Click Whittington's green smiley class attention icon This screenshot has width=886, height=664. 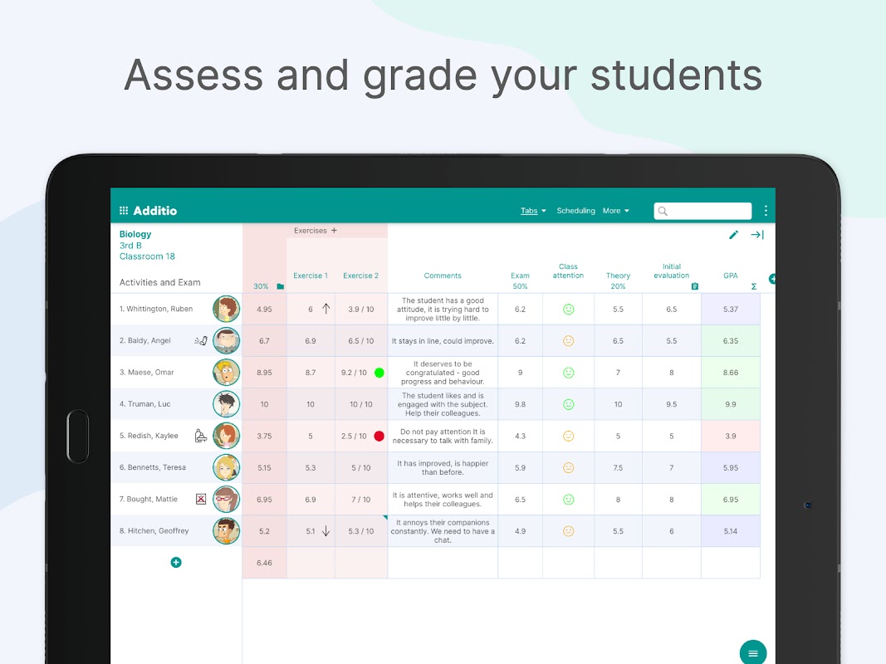(569, 309)
